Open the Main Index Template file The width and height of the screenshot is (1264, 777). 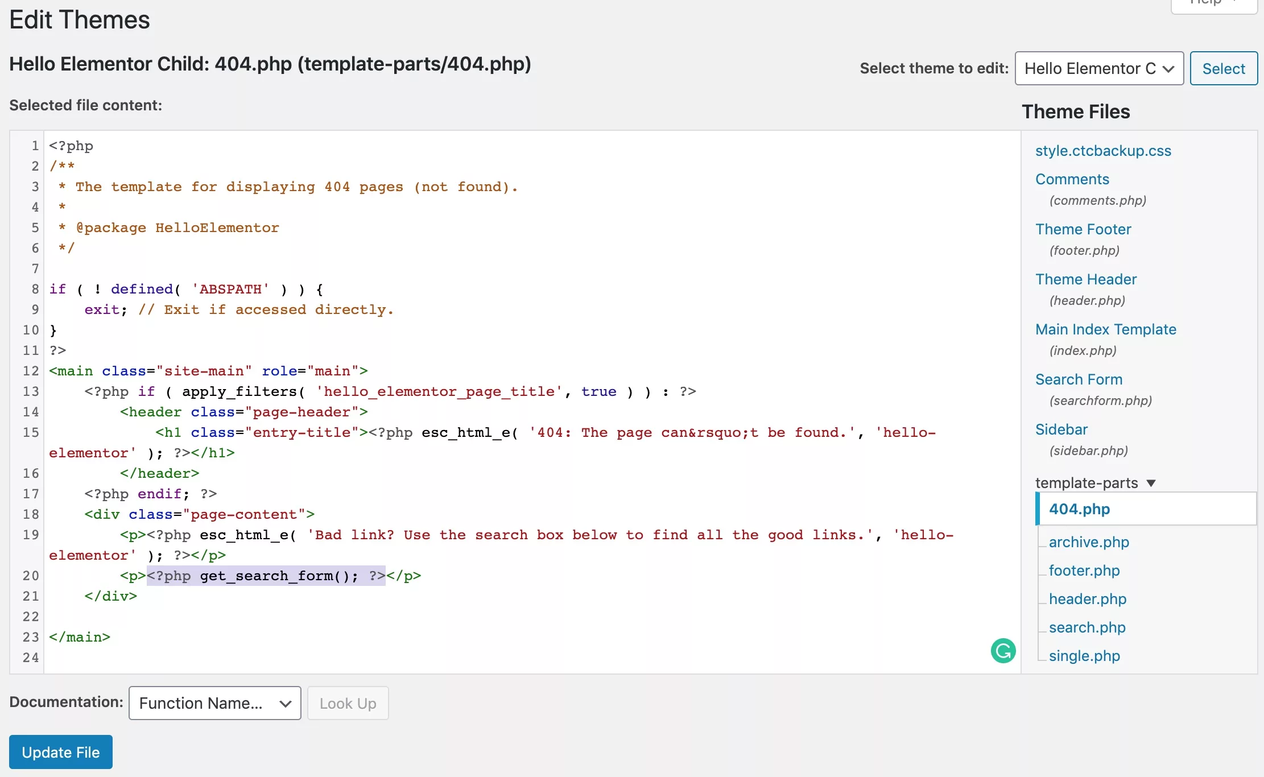pos(1106,329)
